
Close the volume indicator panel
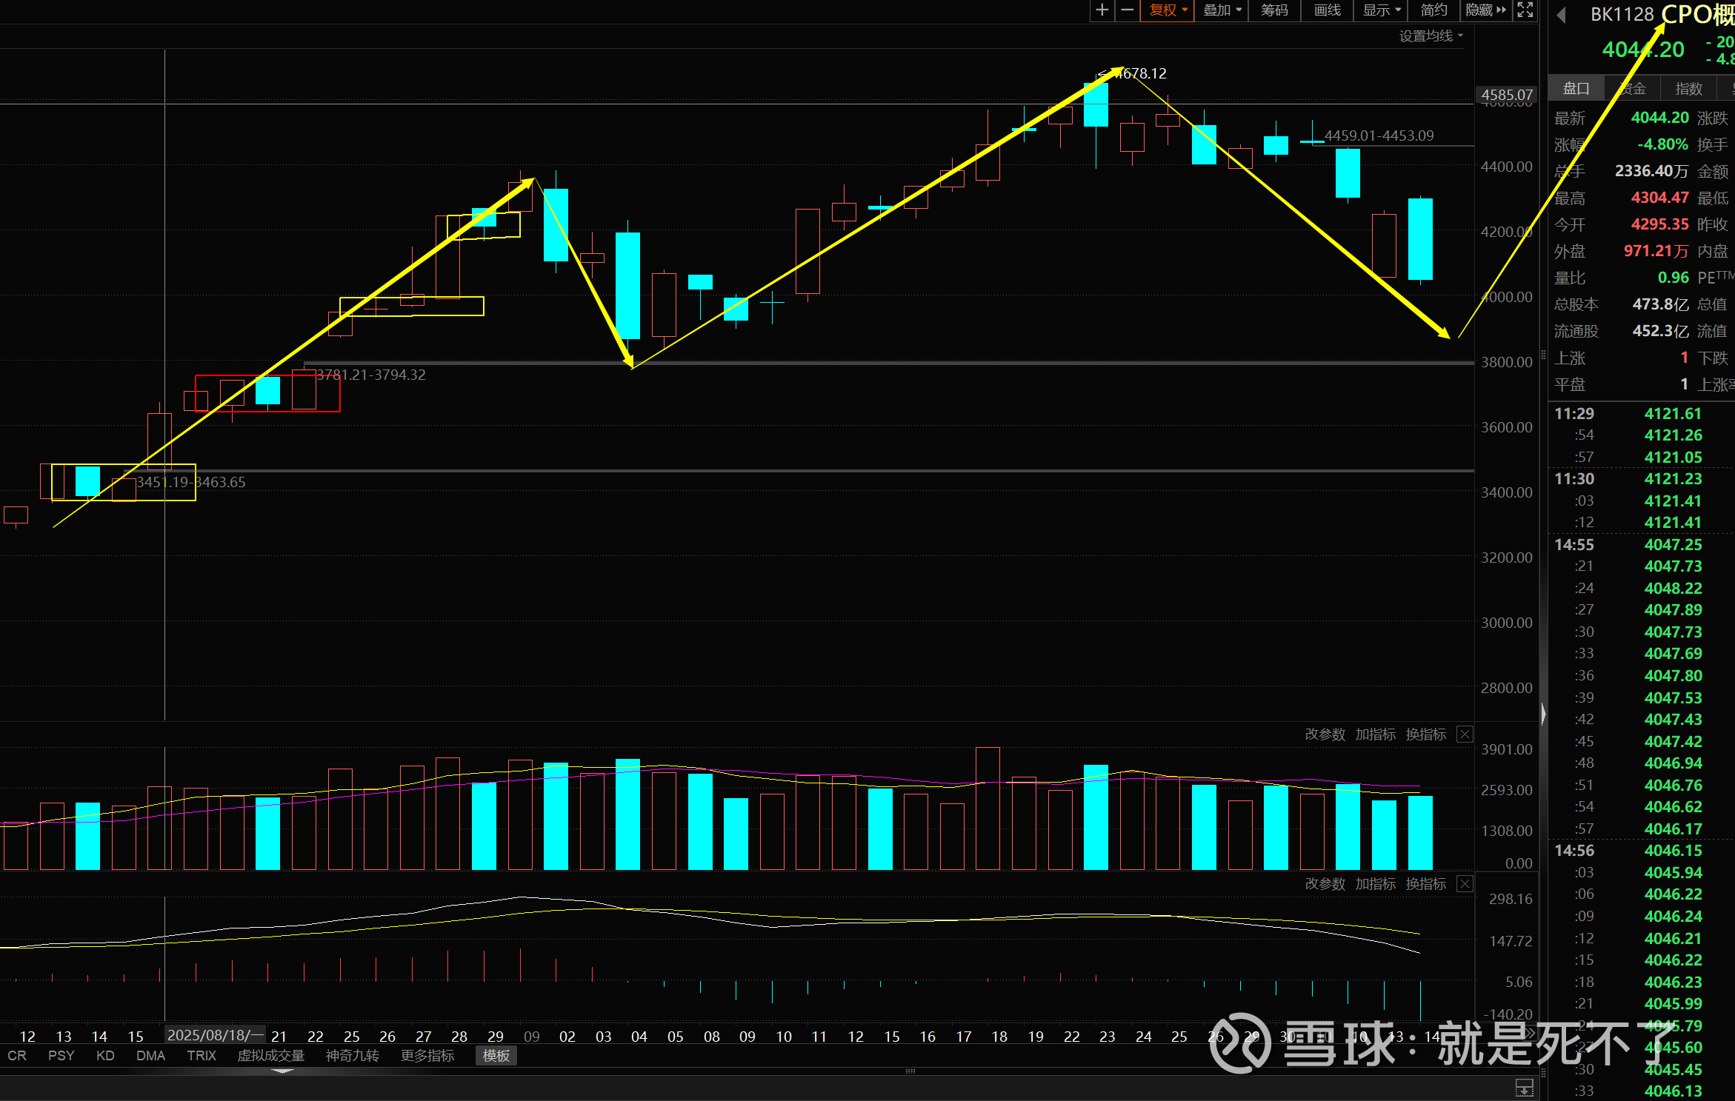(x=1465, y=734)
